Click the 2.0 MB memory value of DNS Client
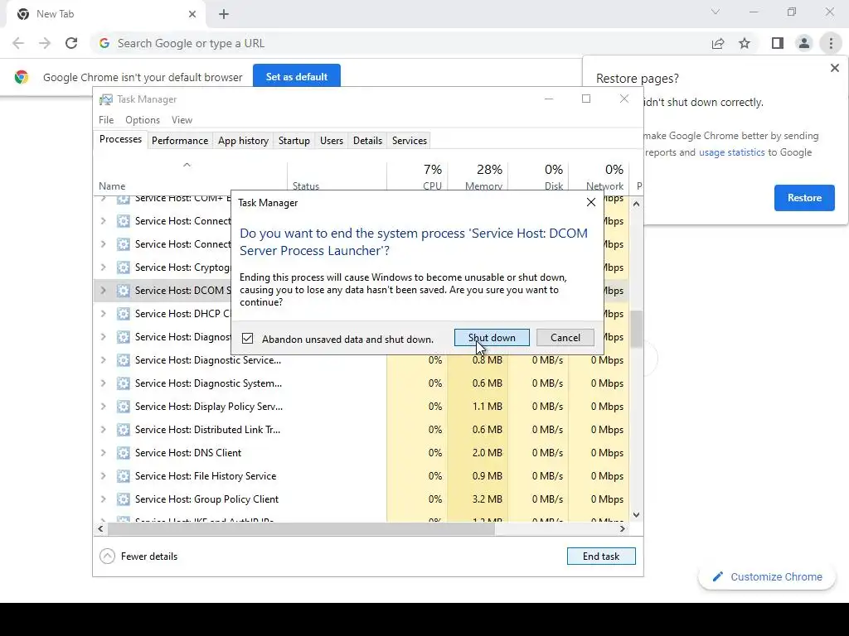 (x=488, y=453)
